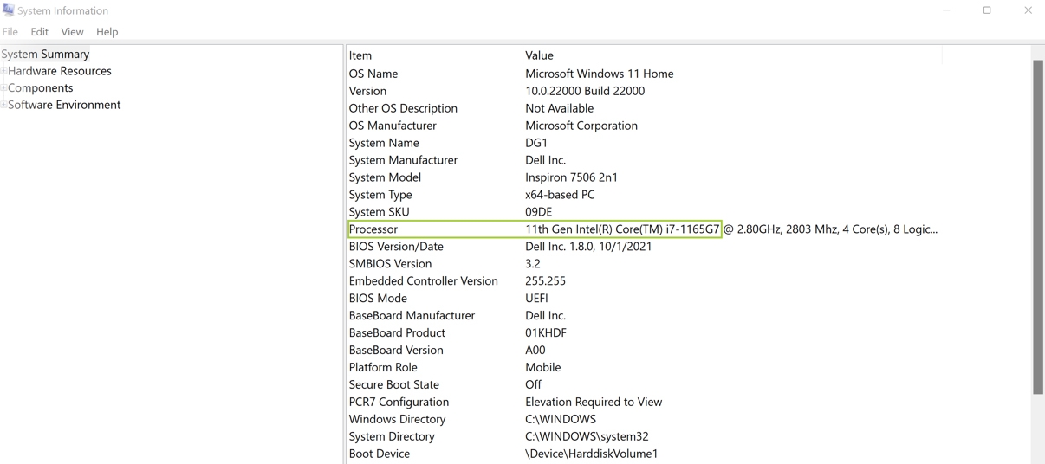Open the Edit menu
This screenshot has width=1045, height=464.
tap(40, 32)
